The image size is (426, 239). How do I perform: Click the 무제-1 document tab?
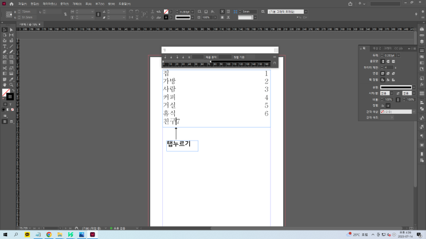[x=28, y=25]
